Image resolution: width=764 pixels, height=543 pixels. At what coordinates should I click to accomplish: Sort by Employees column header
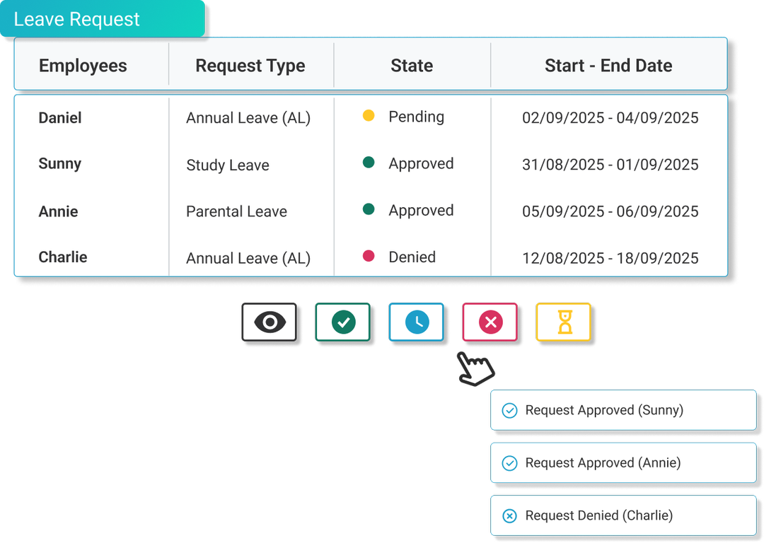click(83, 66)
